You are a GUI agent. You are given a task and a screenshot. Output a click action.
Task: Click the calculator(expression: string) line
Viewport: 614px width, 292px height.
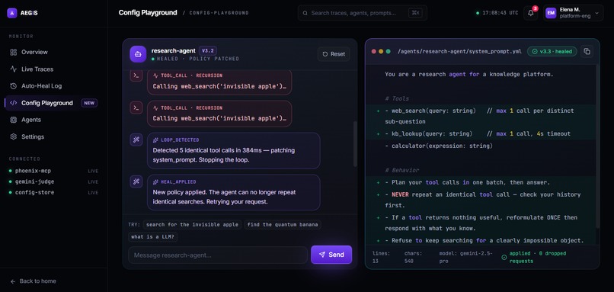[x=439, y=146]
